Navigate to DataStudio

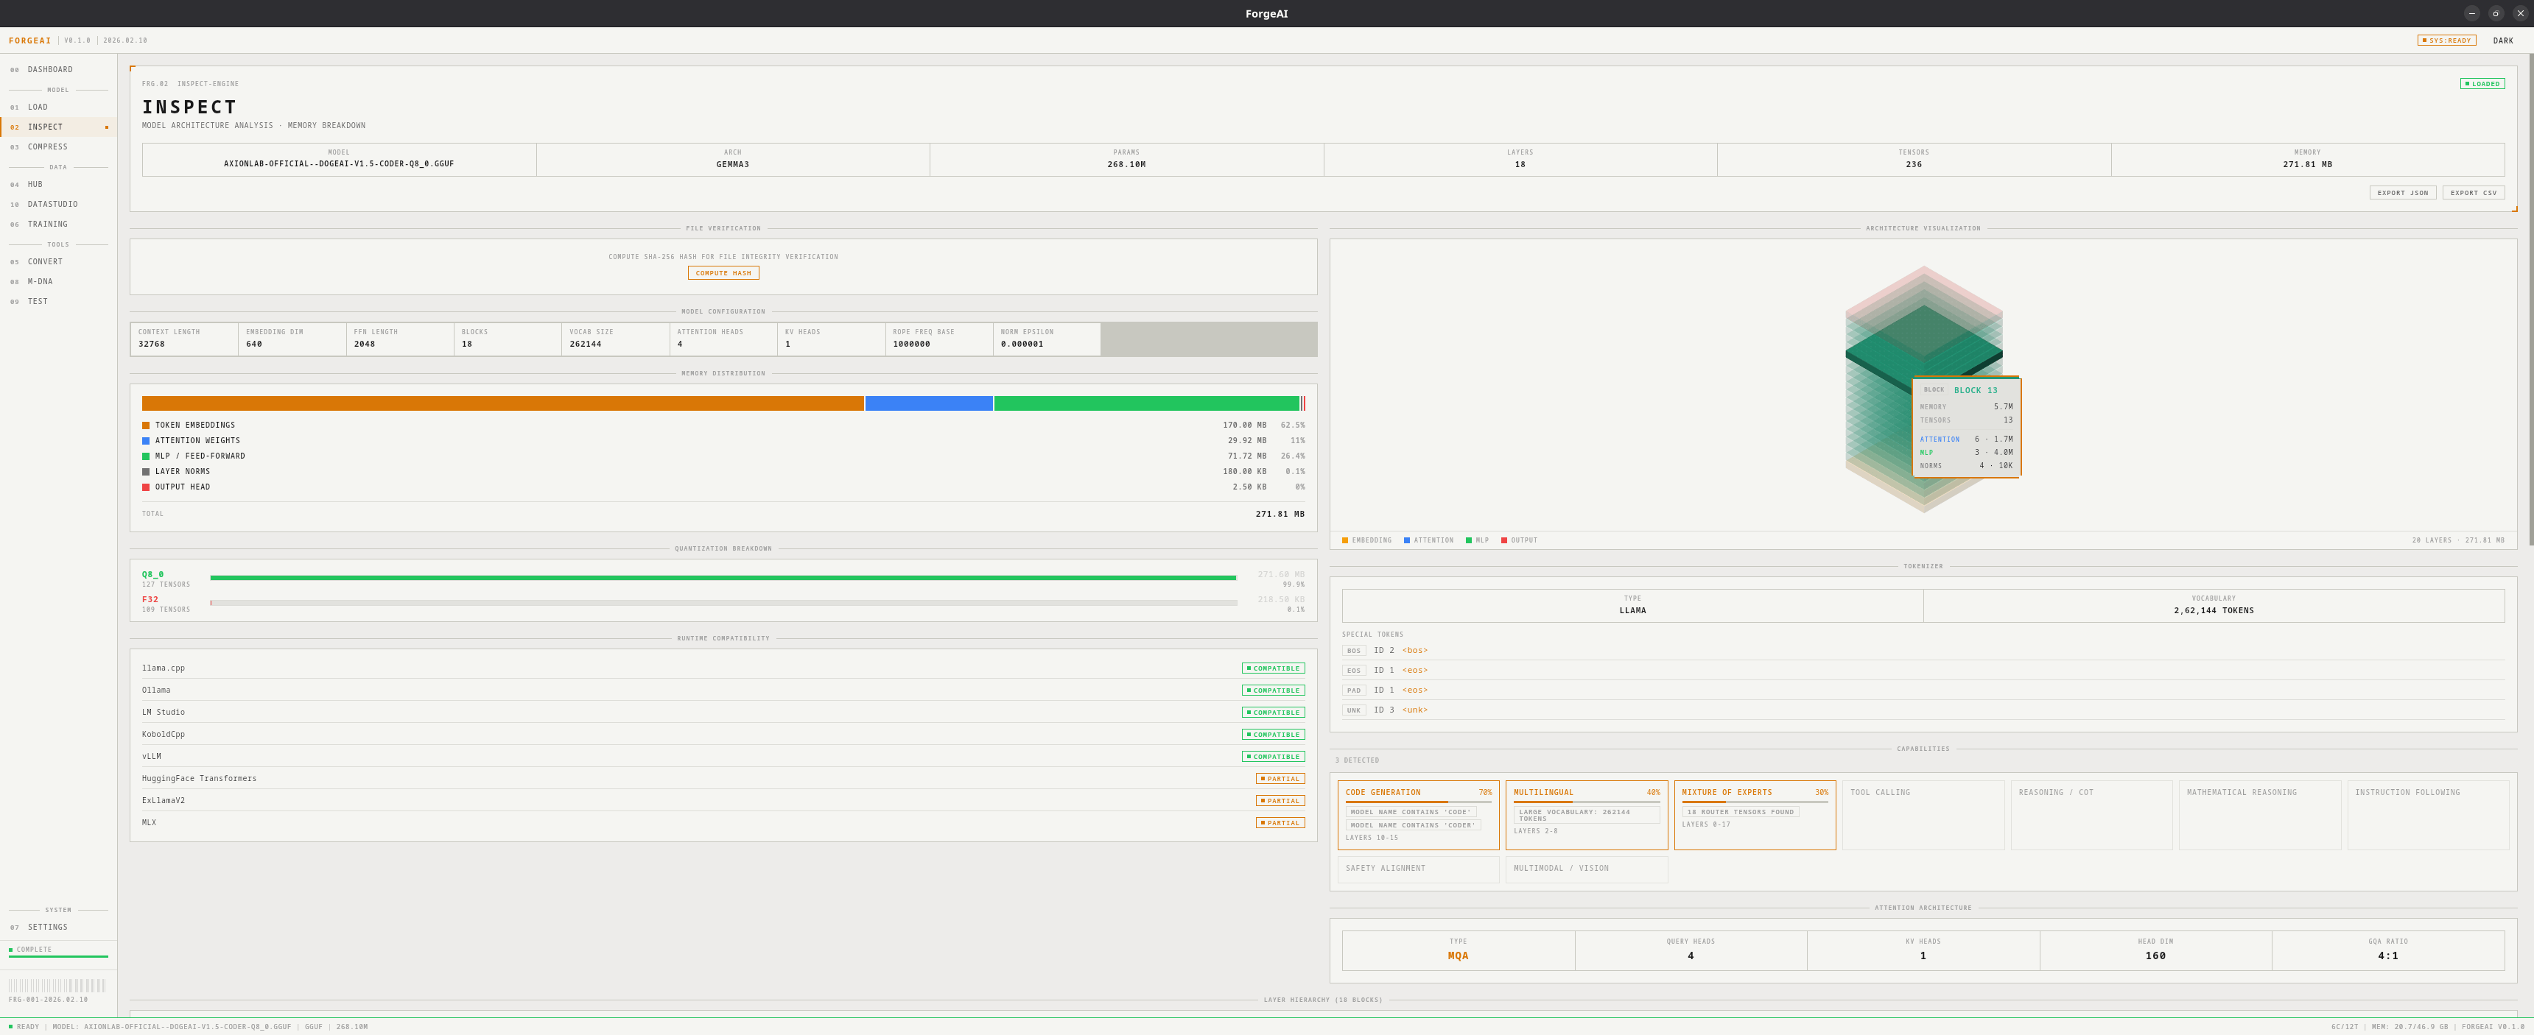click(58, 205)
